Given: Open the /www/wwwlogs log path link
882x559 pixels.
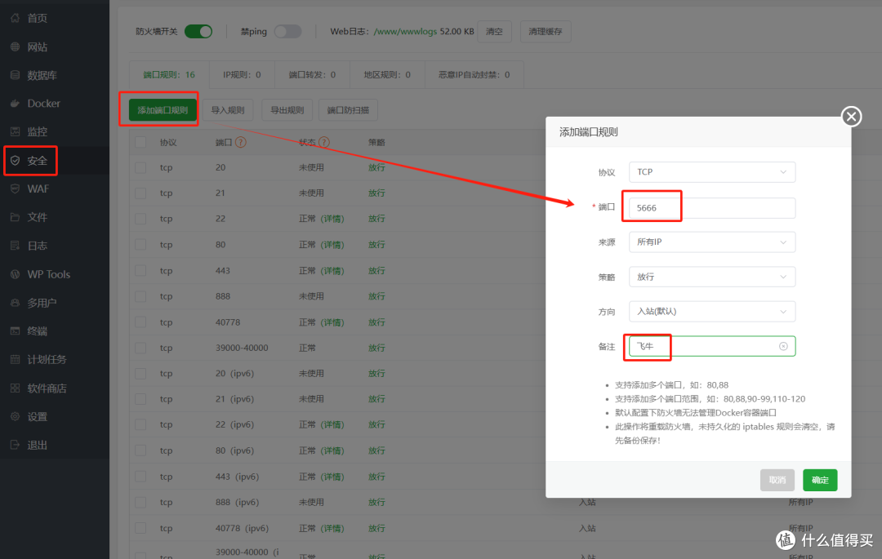Looking at the screenshot, I should [405, 32].
